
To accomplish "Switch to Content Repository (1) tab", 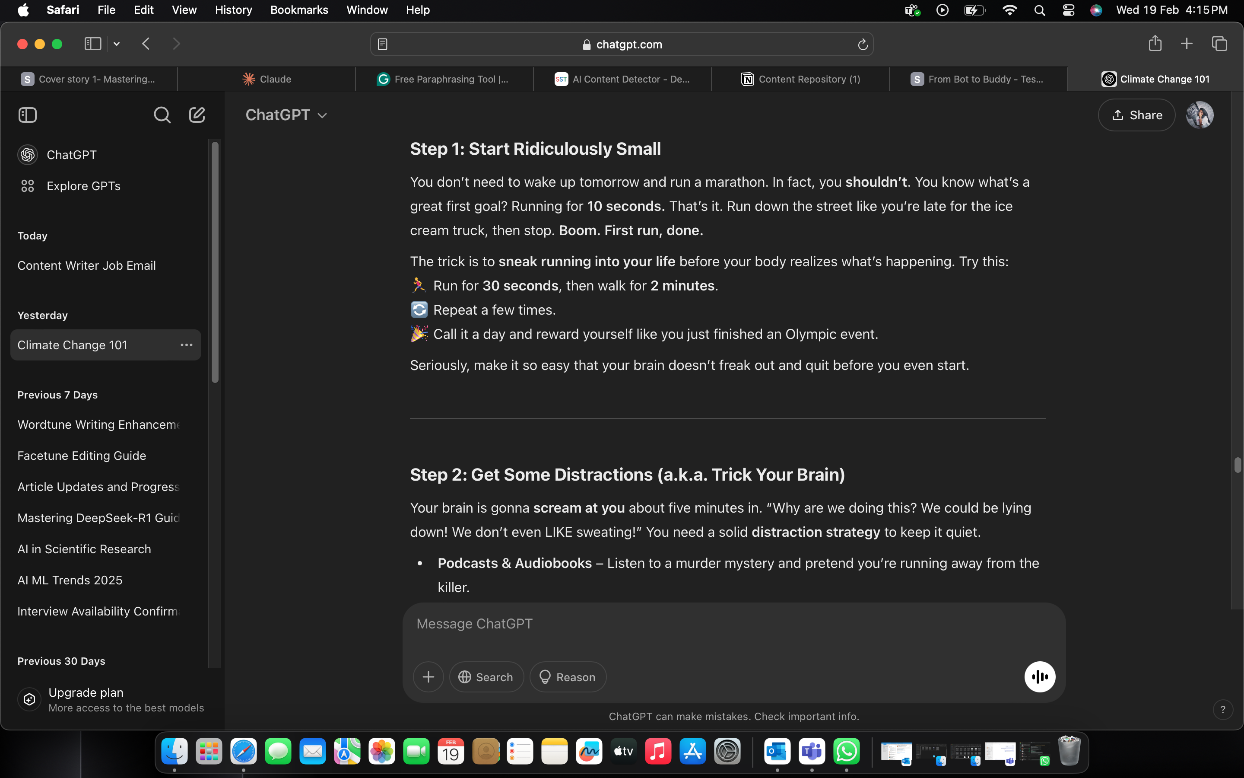I will (800, 79).
